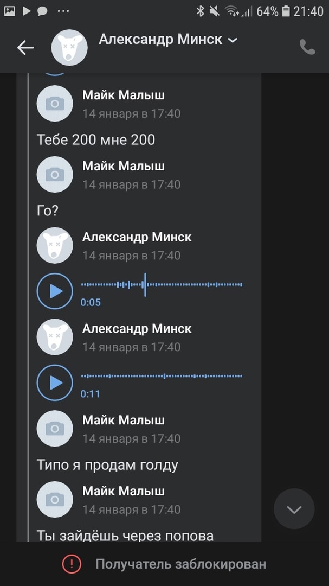Expand the Александр Минск chat title dropdown

click(x=233, y=40)
